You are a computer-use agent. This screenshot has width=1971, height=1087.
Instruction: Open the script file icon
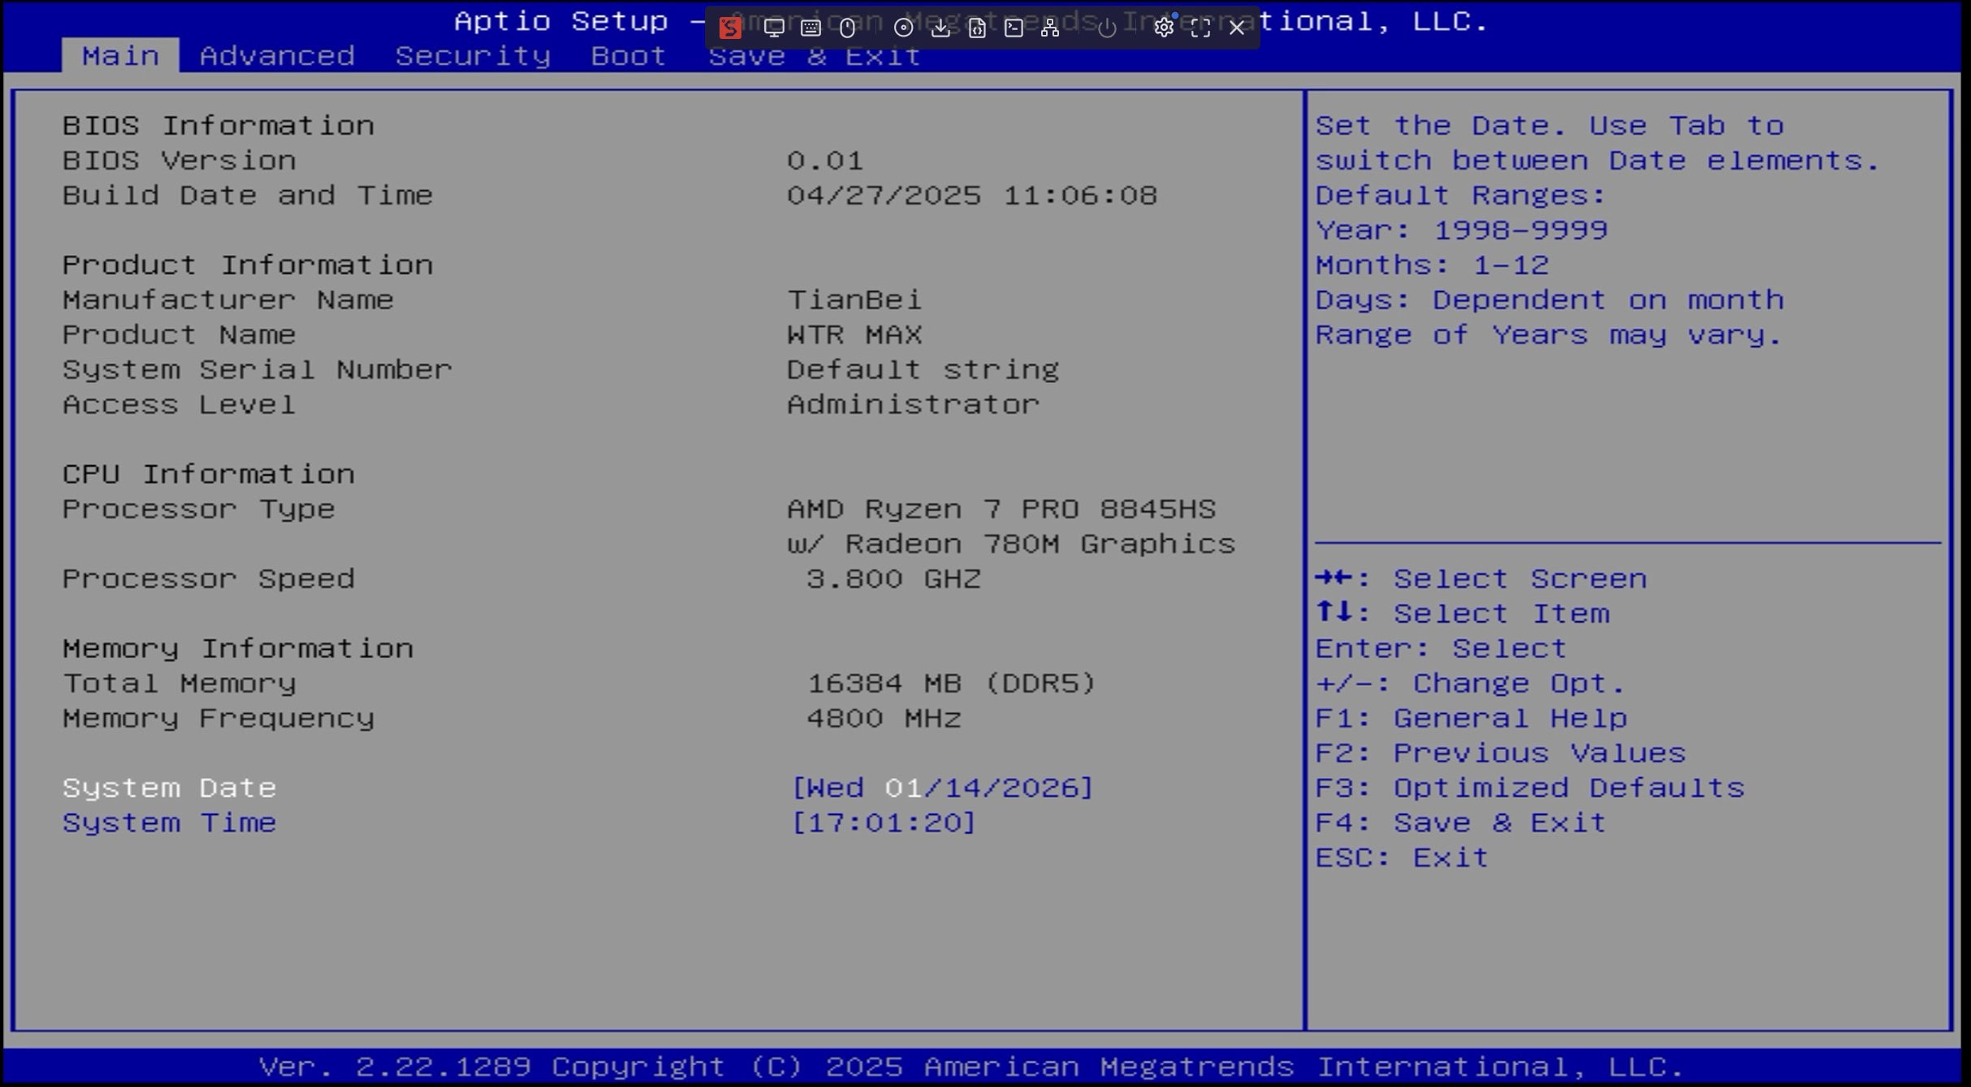pos(977,28)
